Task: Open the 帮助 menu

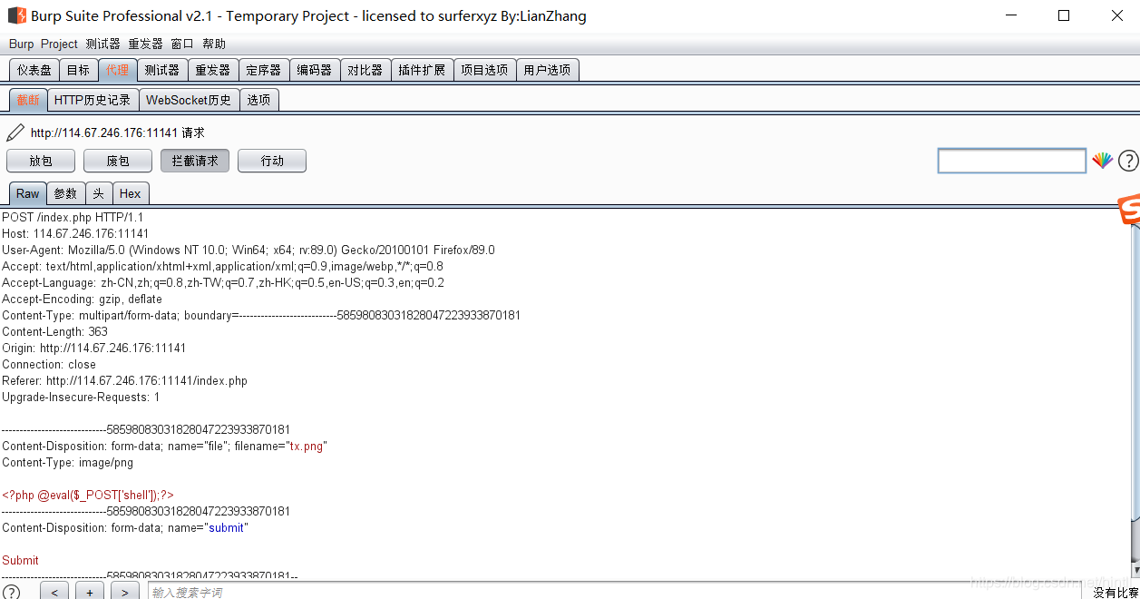Action: tap(214, 44)
